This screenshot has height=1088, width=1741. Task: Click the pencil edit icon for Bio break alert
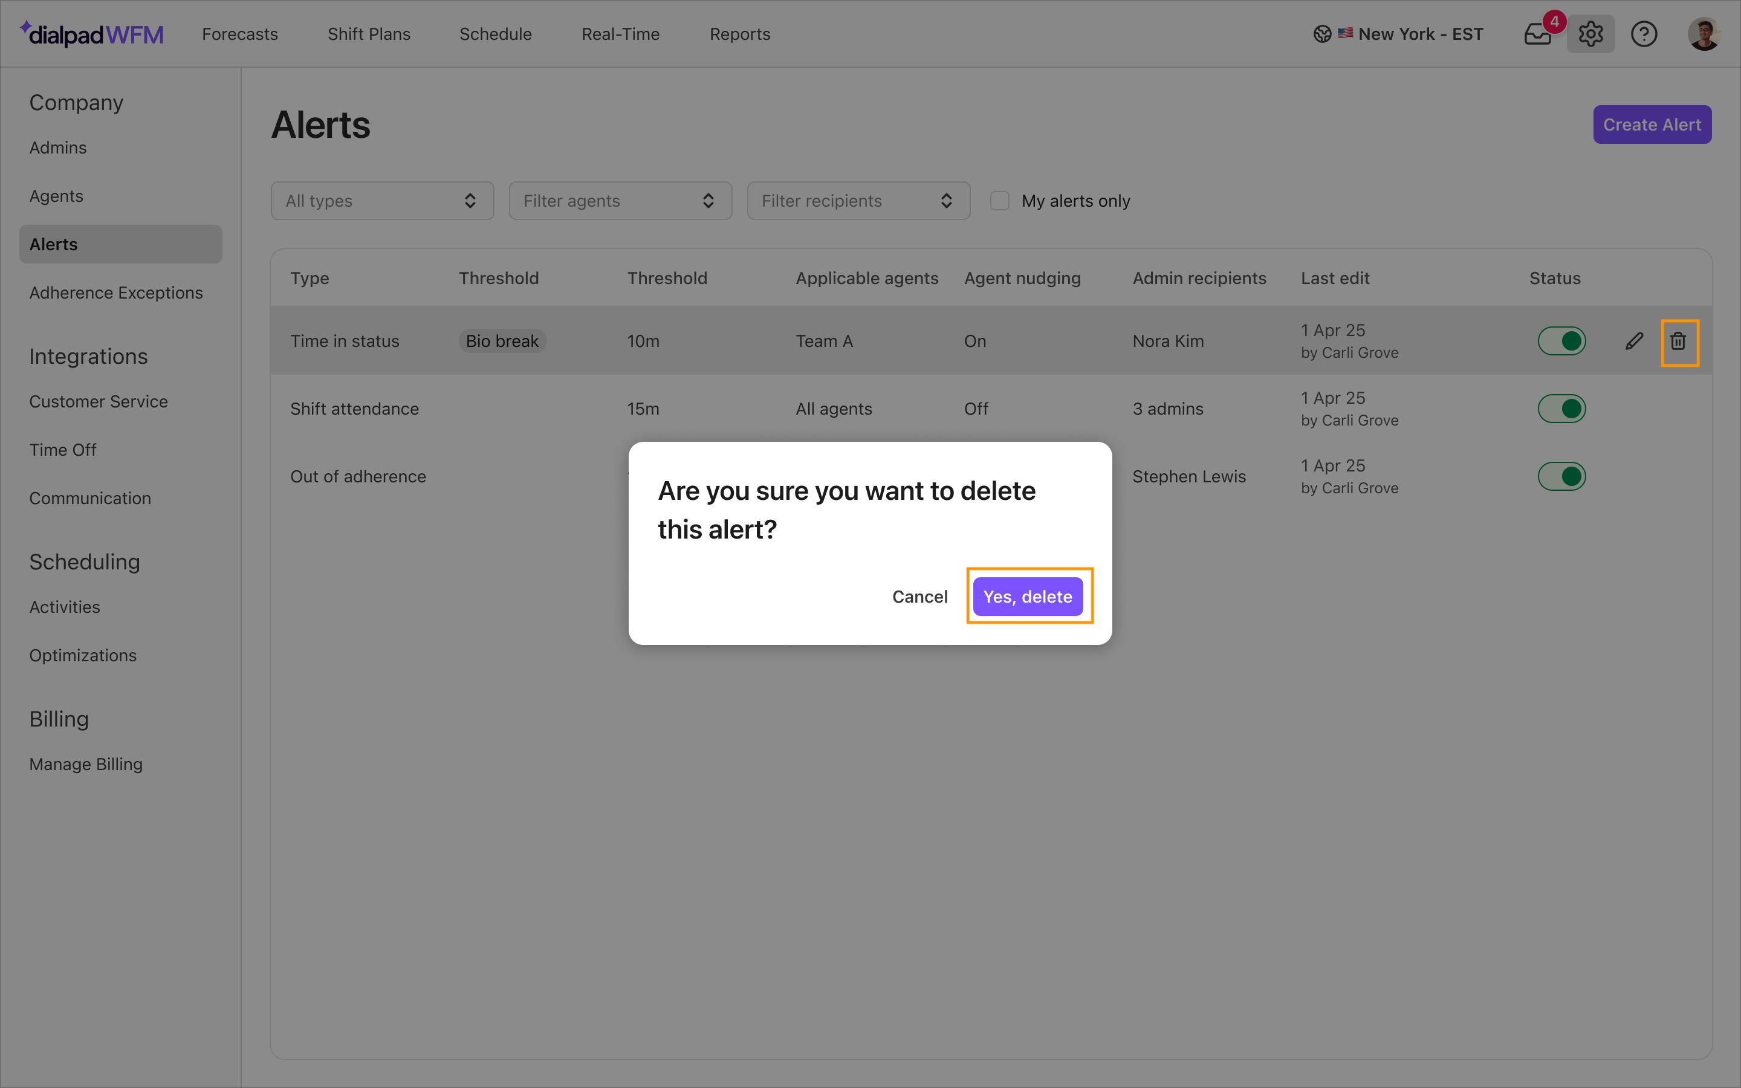1634,341
